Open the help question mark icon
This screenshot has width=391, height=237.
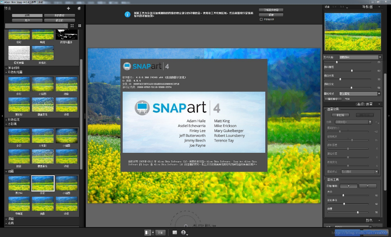point(183,233)
